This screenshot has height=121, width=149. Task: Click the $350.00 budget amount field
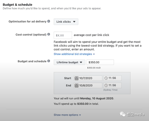tap(100, 62)
